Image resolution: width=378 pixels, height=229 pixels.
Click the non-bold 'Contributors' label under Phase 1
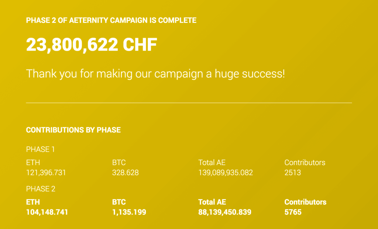coord(305,162)
